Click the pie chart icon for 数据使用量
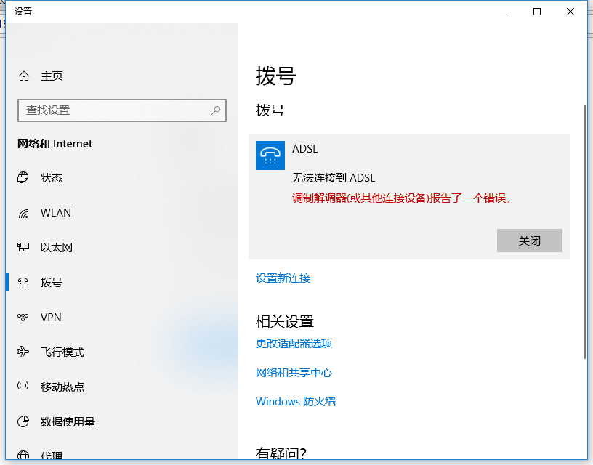The image size is (593, 465). click(x=23, y=421)
